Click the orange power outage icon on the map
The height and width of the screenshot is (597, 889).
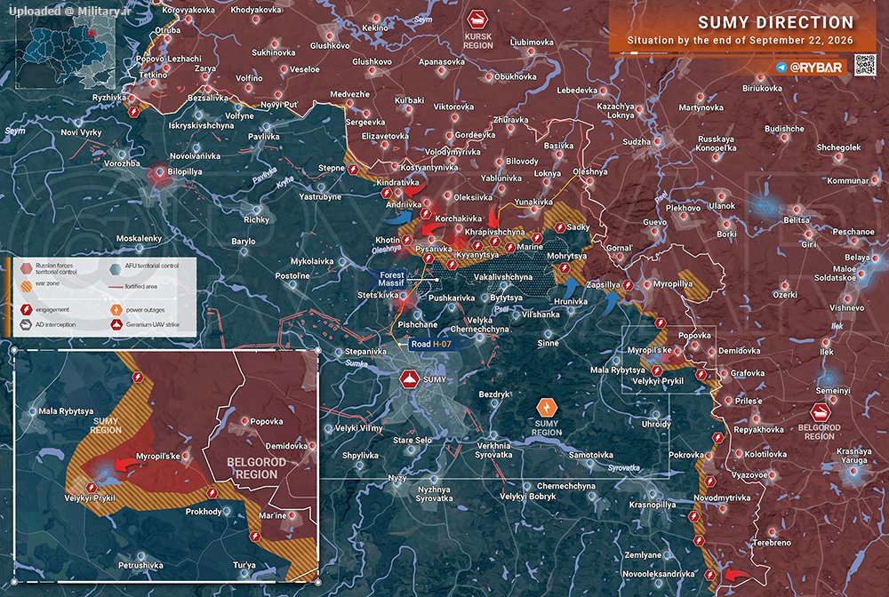pyautogui.click(x=547, y=407)
